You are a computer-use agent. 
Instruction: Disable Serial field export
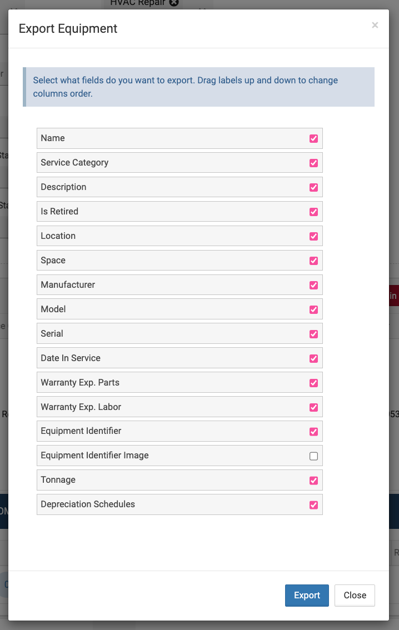[x=313, y=334]
